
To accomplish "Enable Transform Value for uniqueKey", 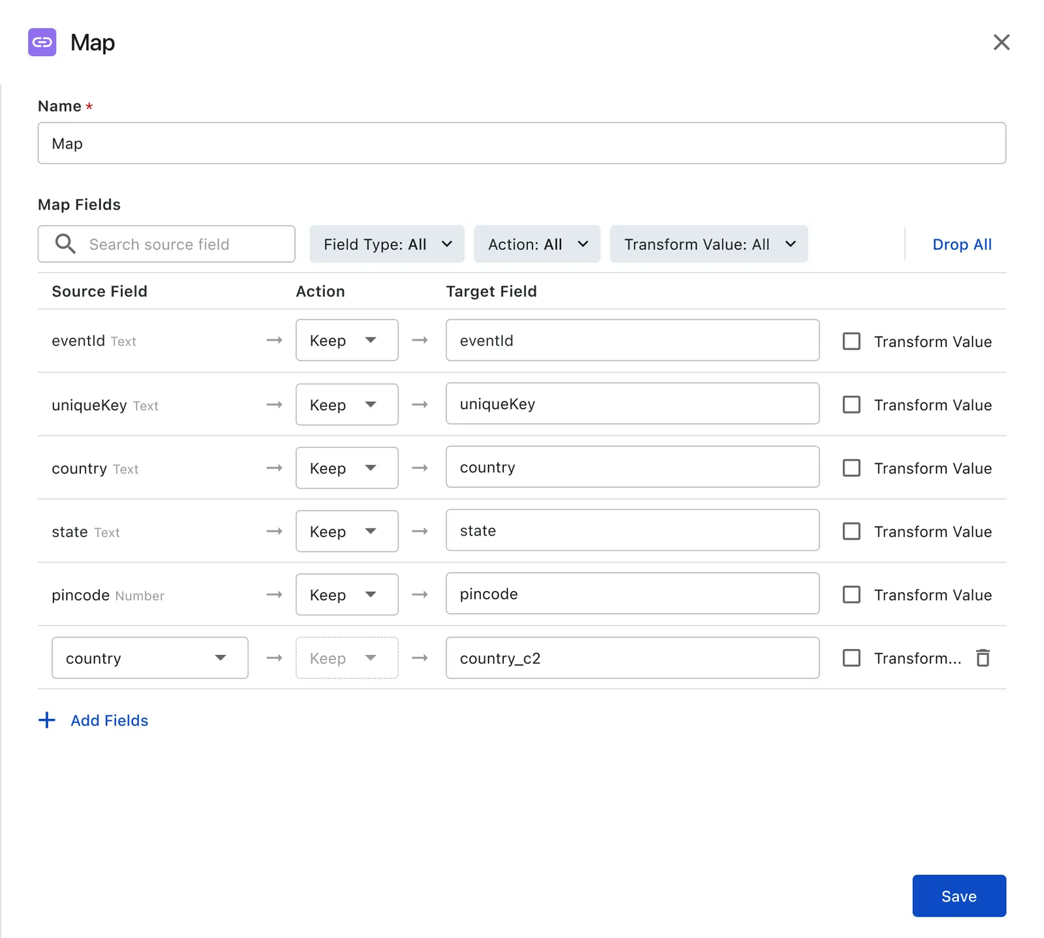I will pos(852,404).
